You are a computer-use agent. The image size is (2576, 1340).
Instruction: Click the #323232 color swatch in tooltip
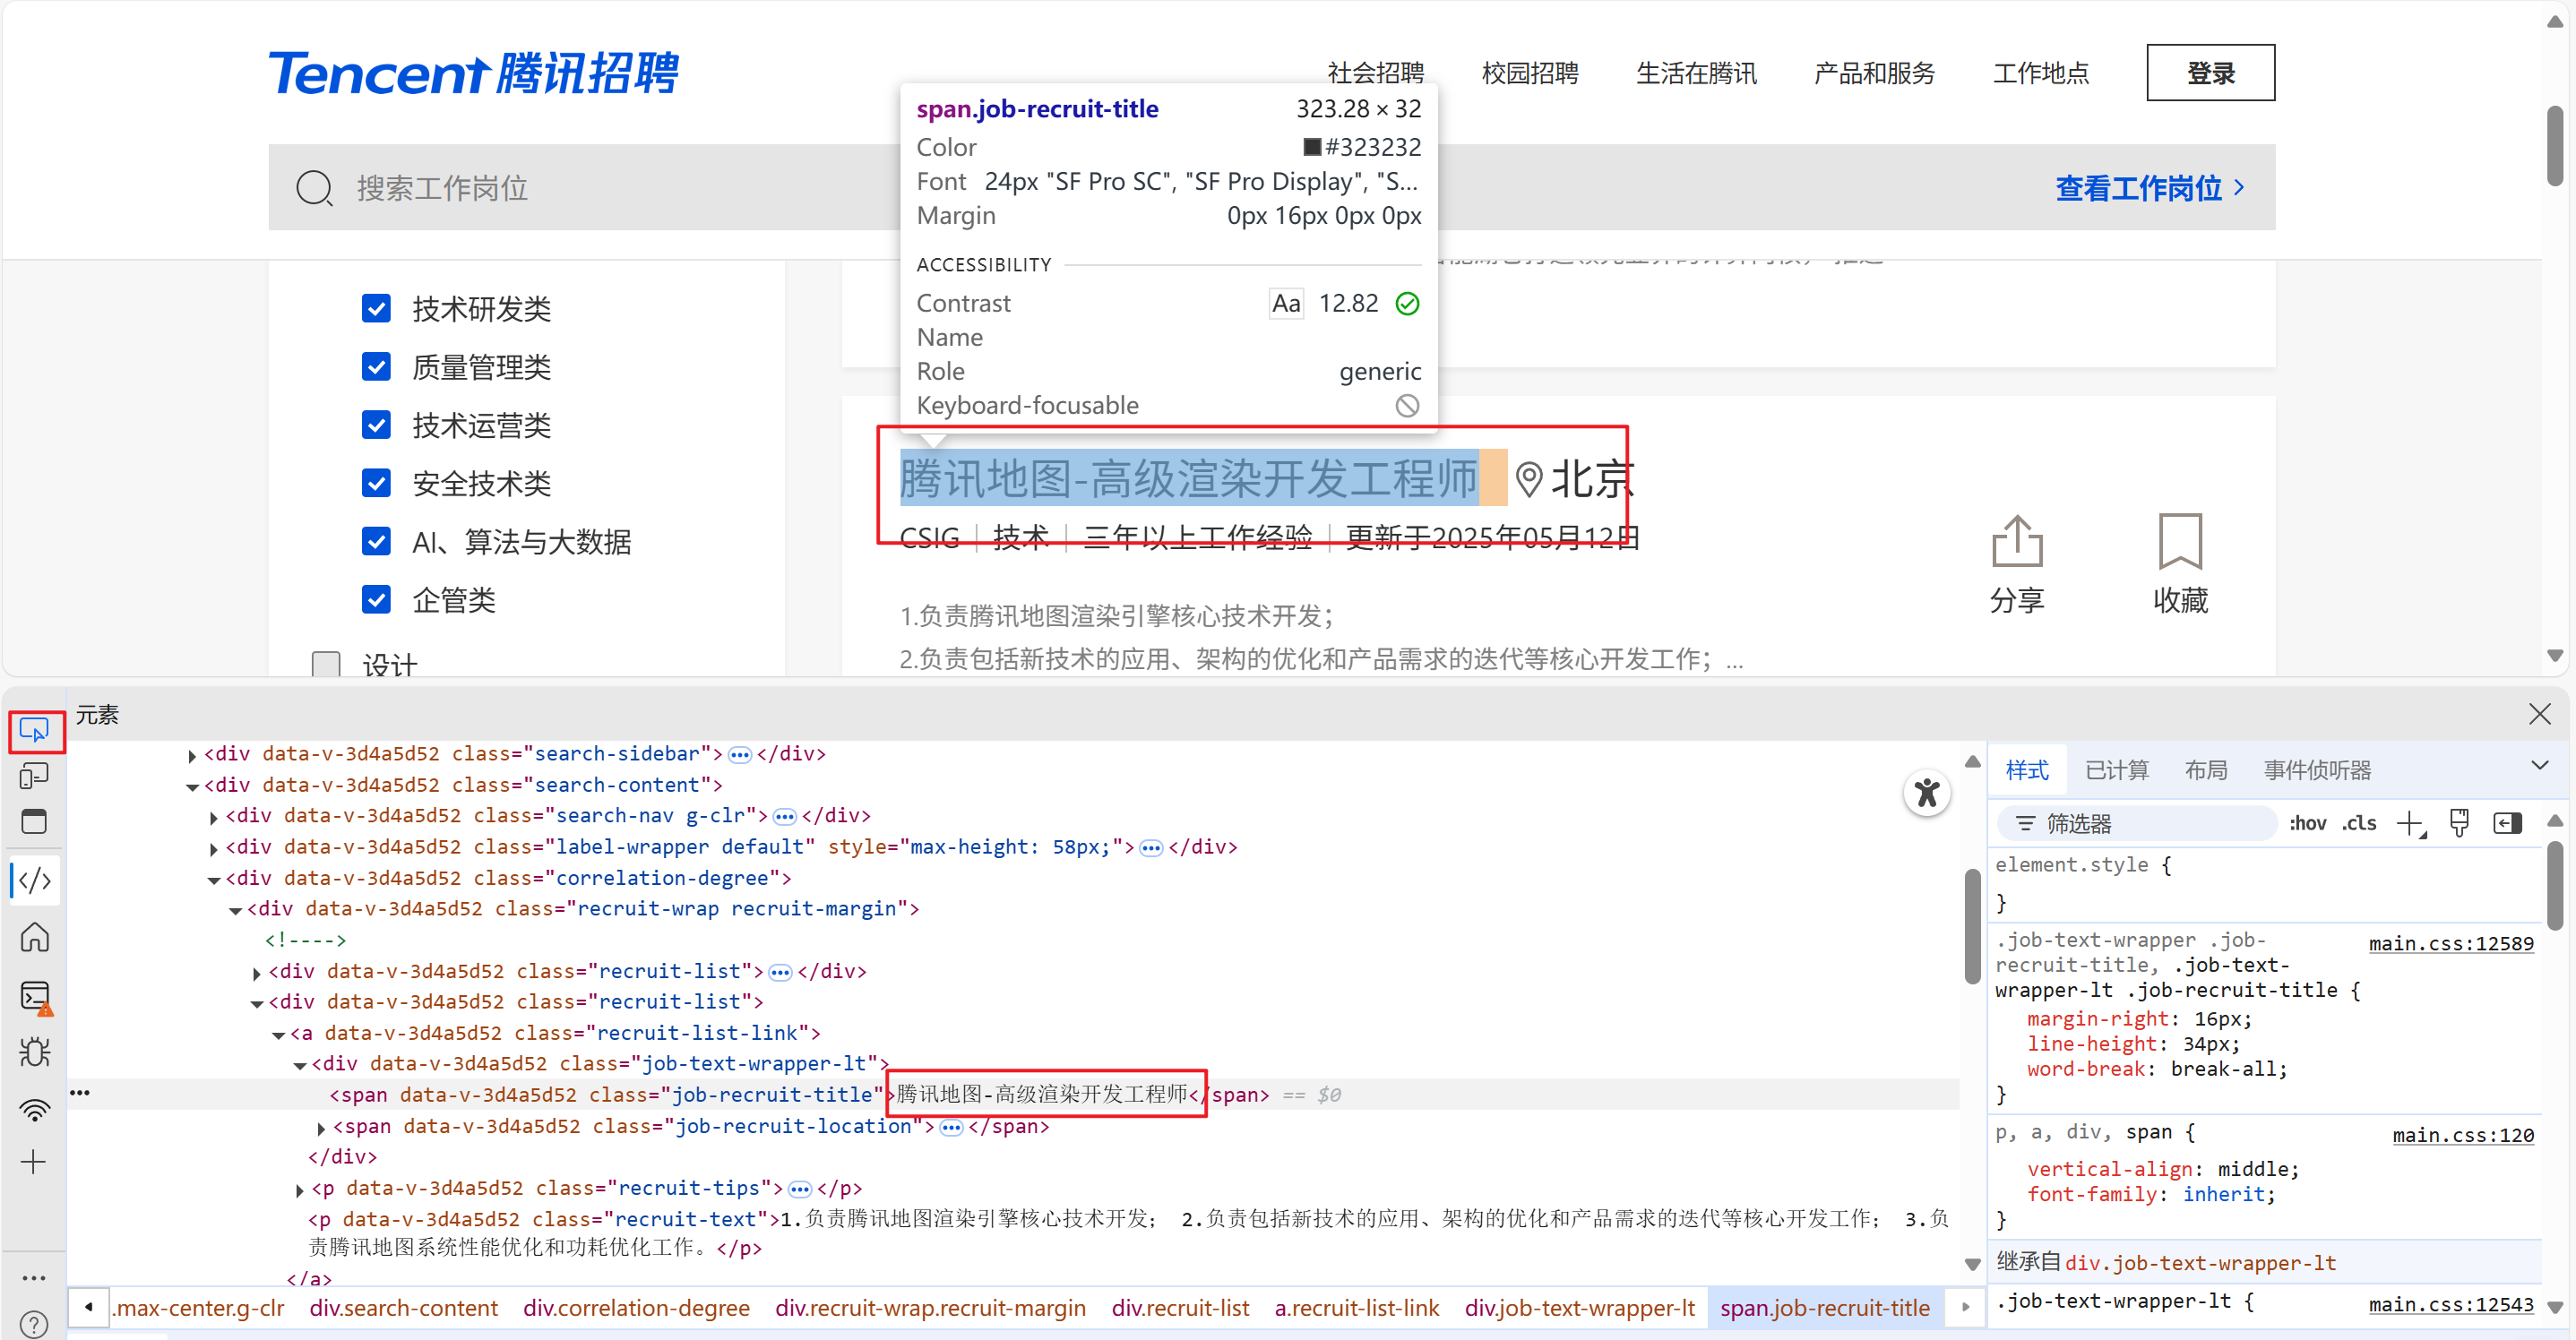click(1312, 147)
